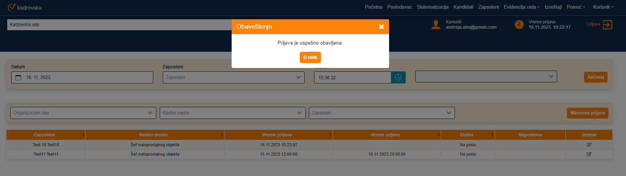Expand the Radno mesto filter dropdown
The image size is (626, 176).
coord(232,113)
